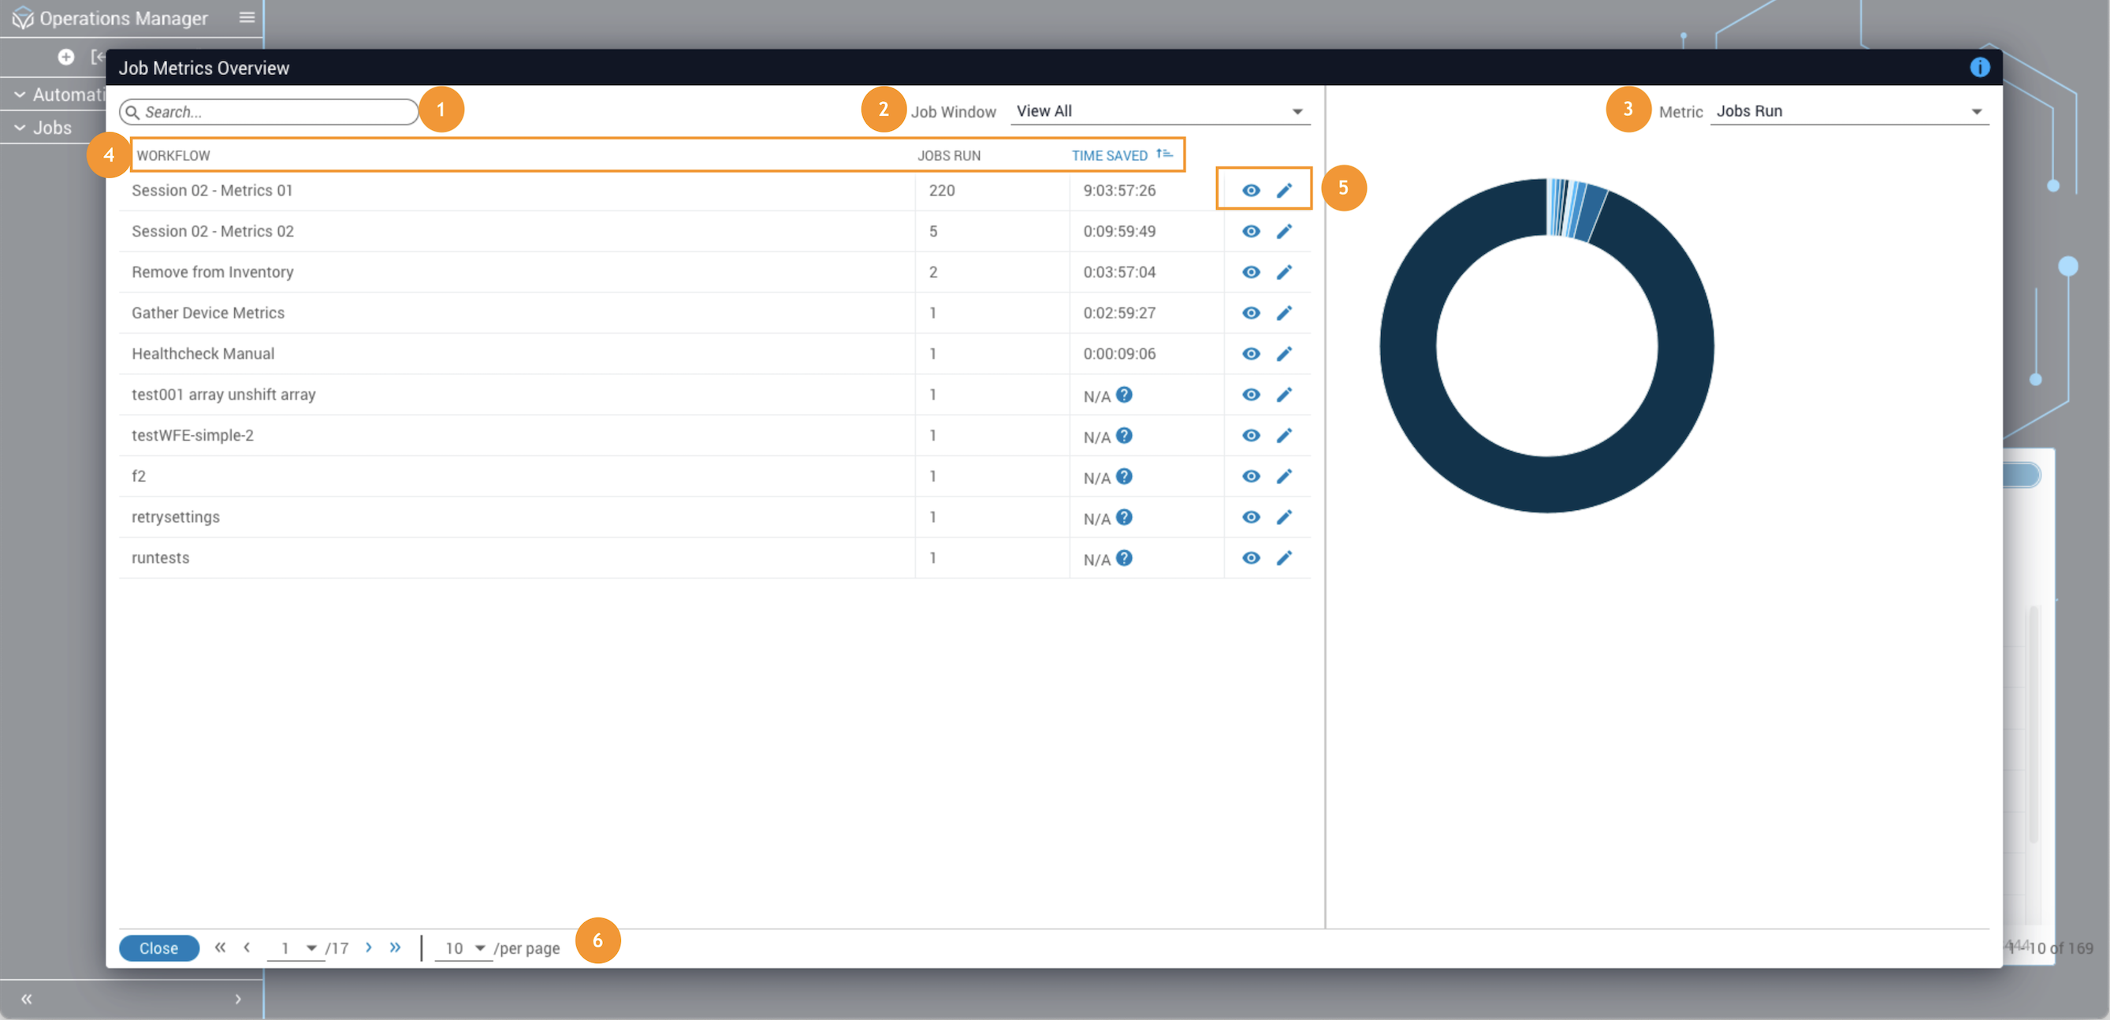Expand the Jobs section in sidebar
The image size is (2110, 1020).
(50, 128)
